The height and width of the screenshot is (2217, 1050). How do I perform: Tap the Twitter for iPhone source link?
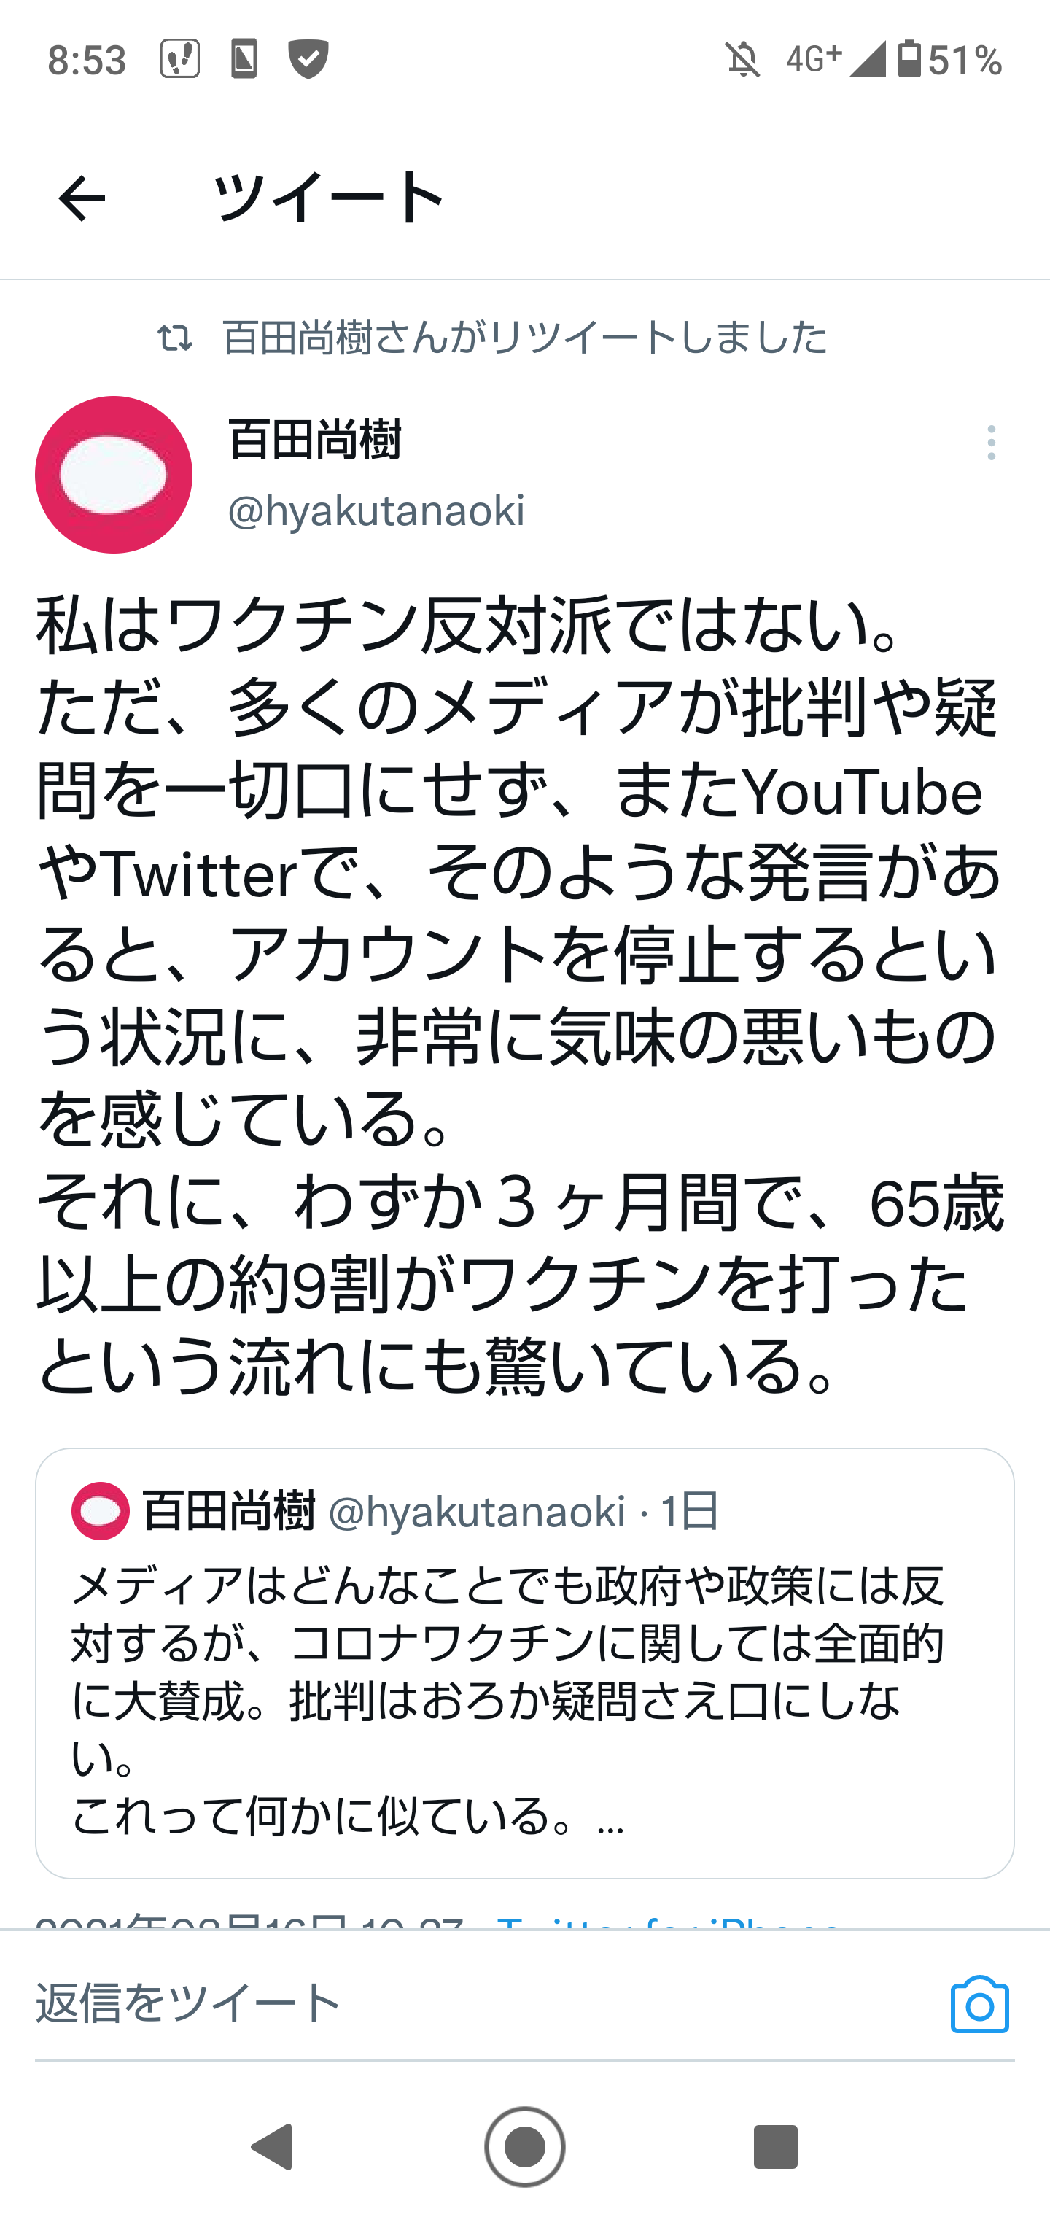click(x=668, y=1921)
